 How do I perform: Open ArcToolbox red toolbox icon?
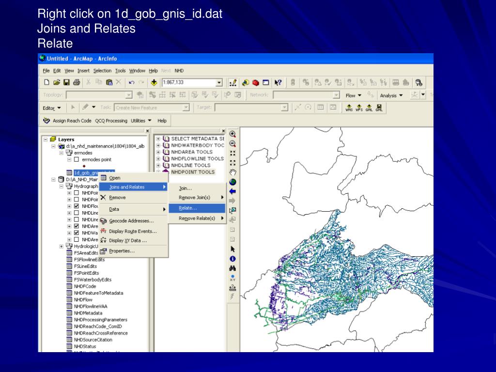point(256,82)
